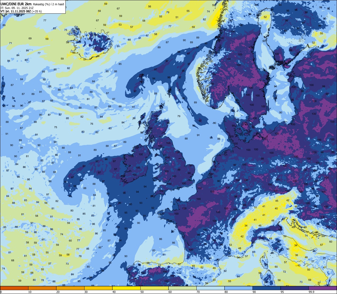The height and width of the screenshot is (294, 337).
Task: Click the purple above-99.9 legend segment
Action: coord(323,288)
